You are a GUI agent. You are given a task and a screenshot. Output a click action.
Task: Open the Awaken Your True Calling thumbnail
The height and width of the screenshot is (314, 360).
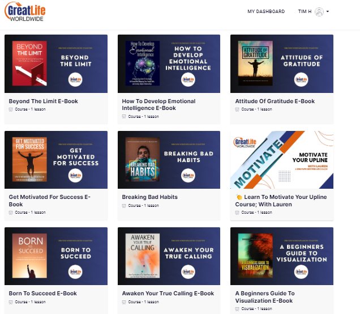169,256
